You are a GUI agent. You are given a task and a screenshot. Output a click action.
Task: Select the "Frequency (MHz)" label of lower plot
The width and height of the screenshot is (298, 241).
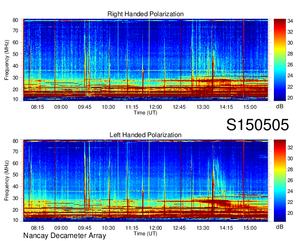point(7,181)
